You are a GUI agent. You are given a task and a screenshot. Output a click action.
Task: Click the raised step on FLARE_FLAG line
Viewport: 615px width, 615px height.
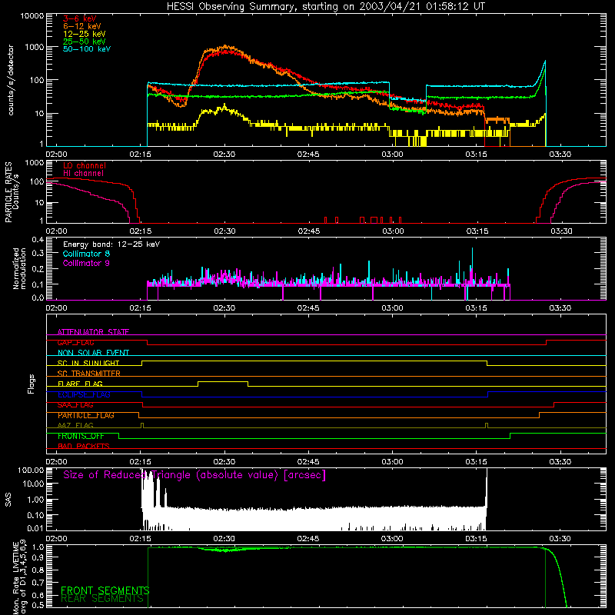pyautogui.click(x=223, y=381)
